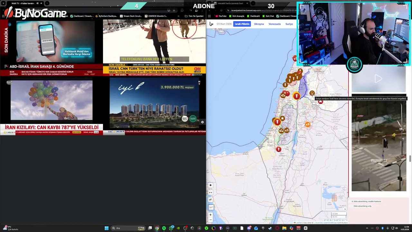This screenshot has width=412, height=232.
Task: Open settings gear on bottom-right TV stream
Action: 202,122
